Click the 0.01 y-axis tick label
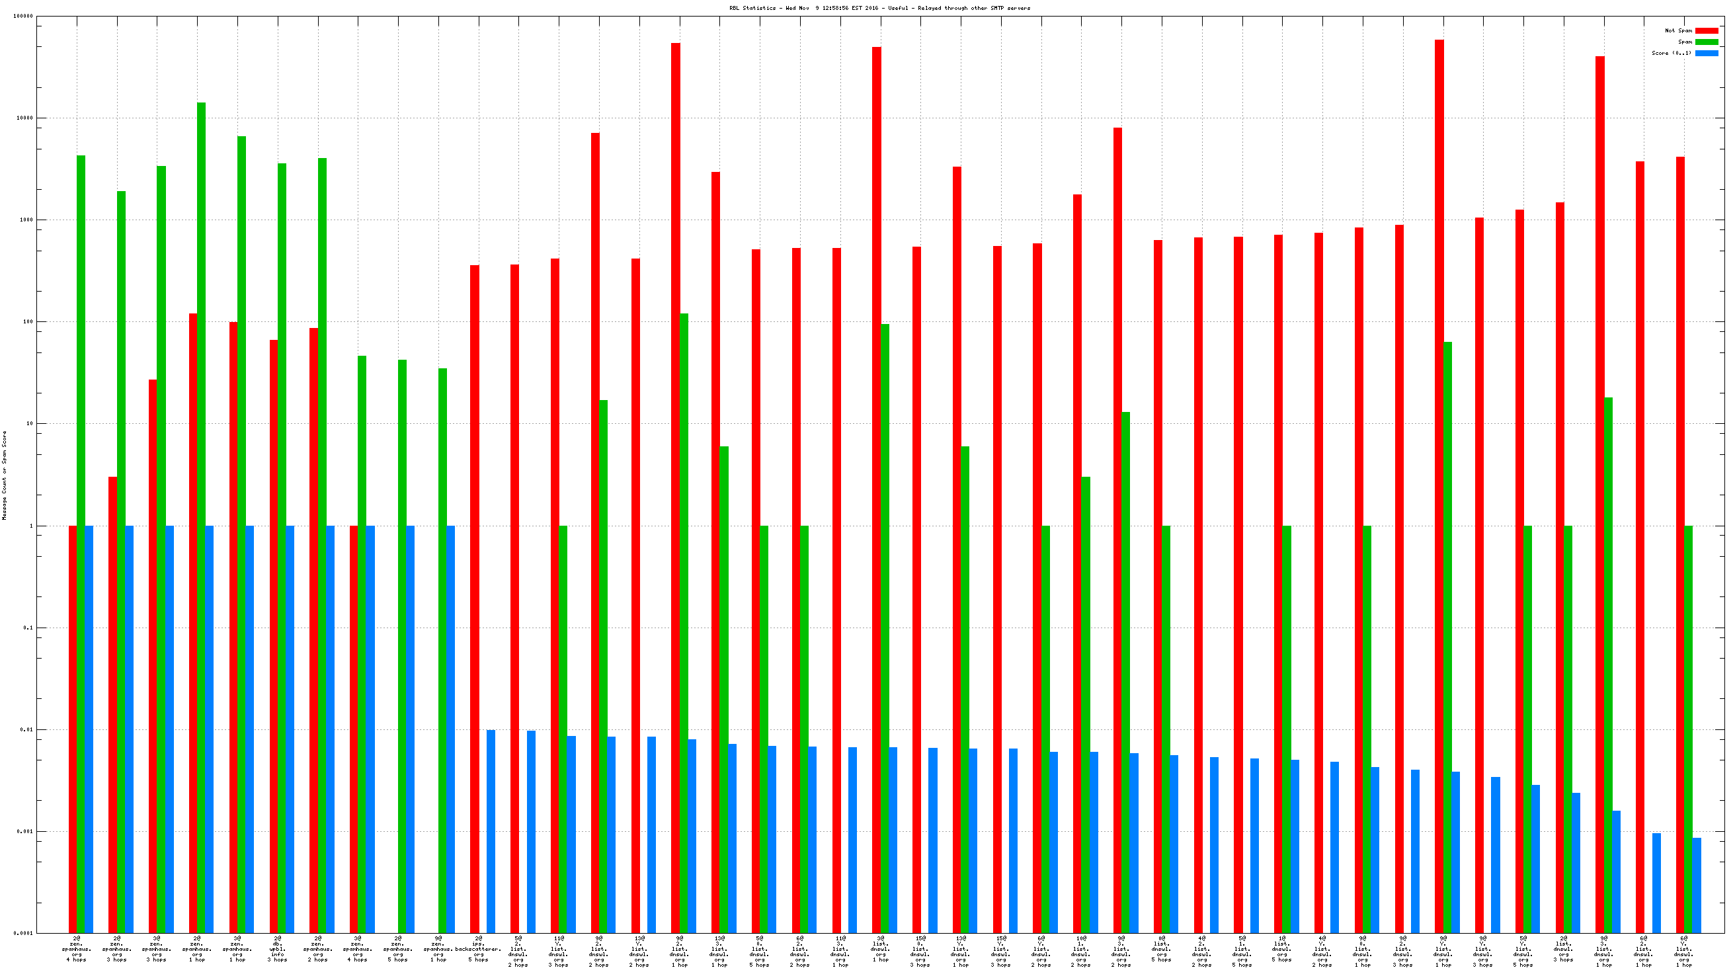The height and width of the screenshot is (976, 1735). pyautogui.click(x=26, y=729)
